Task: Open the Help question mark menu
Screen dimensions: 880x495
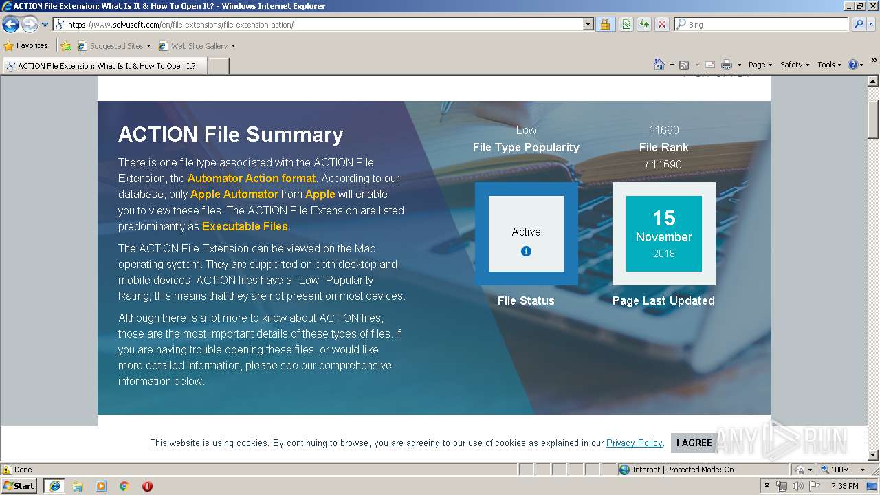Action: point(856,65)
